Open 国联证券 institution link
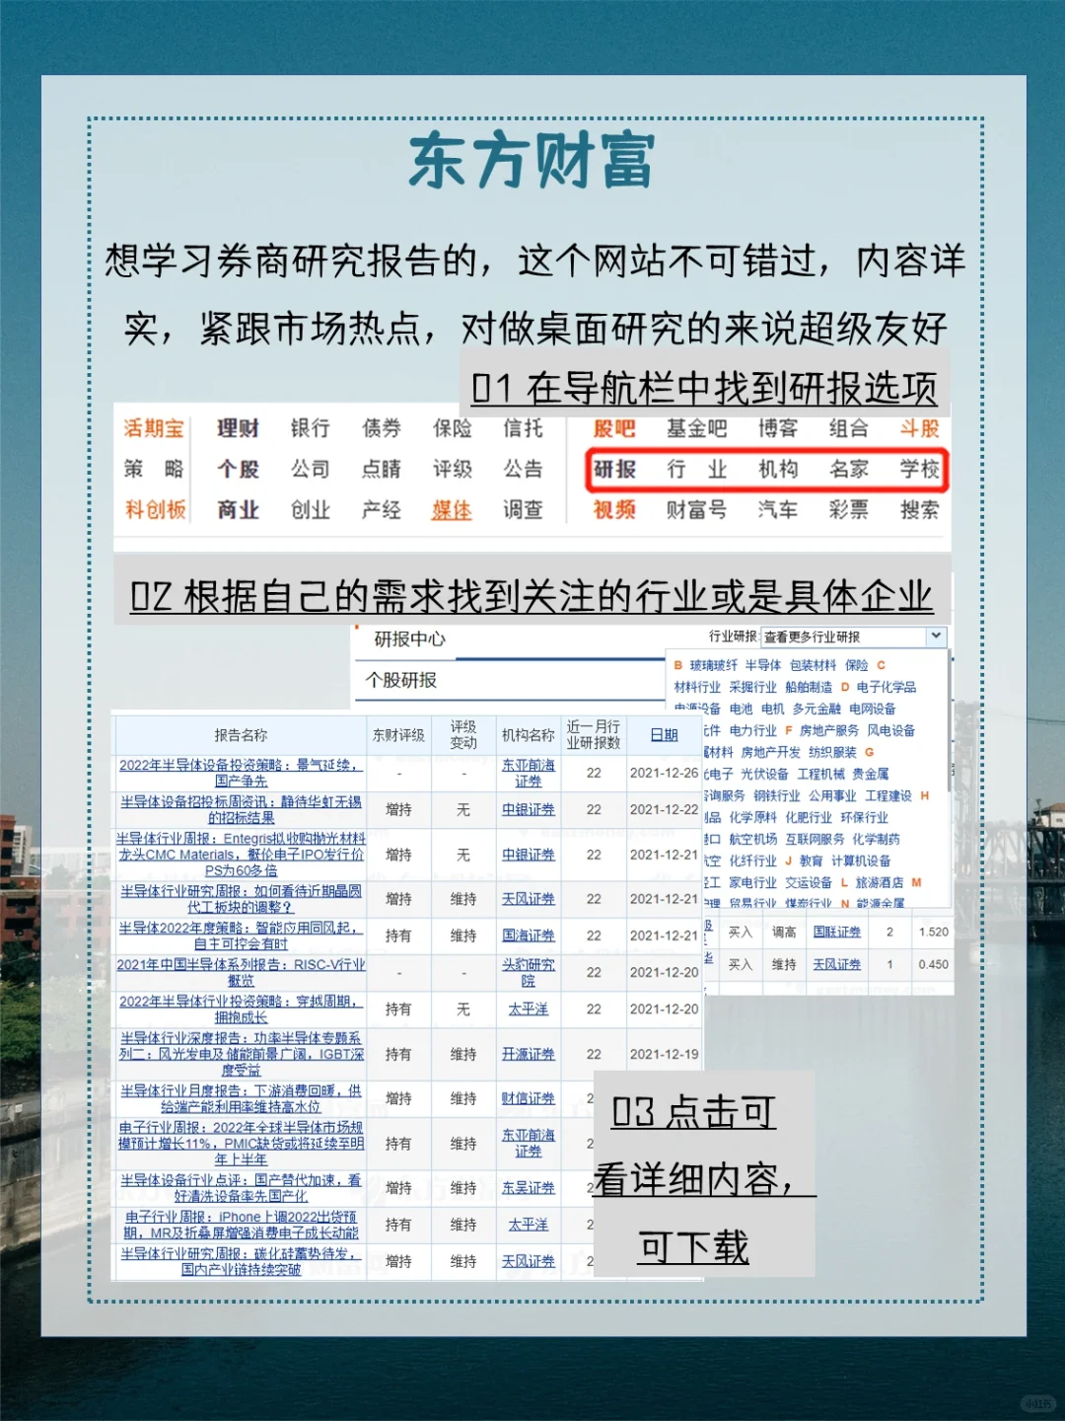Image resolution: width=1065 pixels, height=1421 pixels. click(x=837, y=932)
